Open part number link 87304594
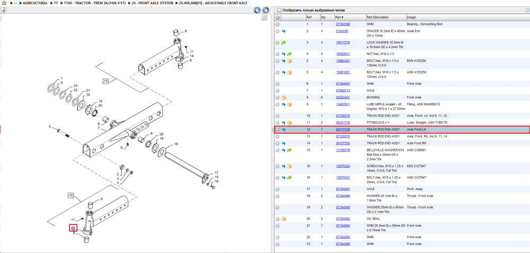This screenshot has height=253, width=530. click(343, 225)
